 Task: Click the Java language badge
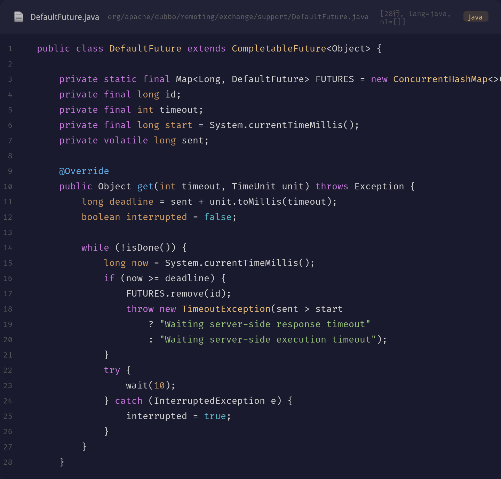(x=476, y=17)
